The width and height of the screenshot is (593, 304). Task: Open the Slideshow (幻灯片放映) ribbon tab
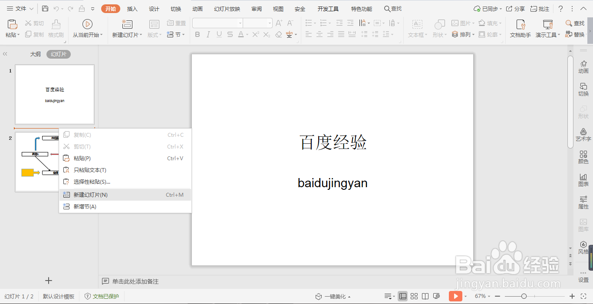coord(227,9)
